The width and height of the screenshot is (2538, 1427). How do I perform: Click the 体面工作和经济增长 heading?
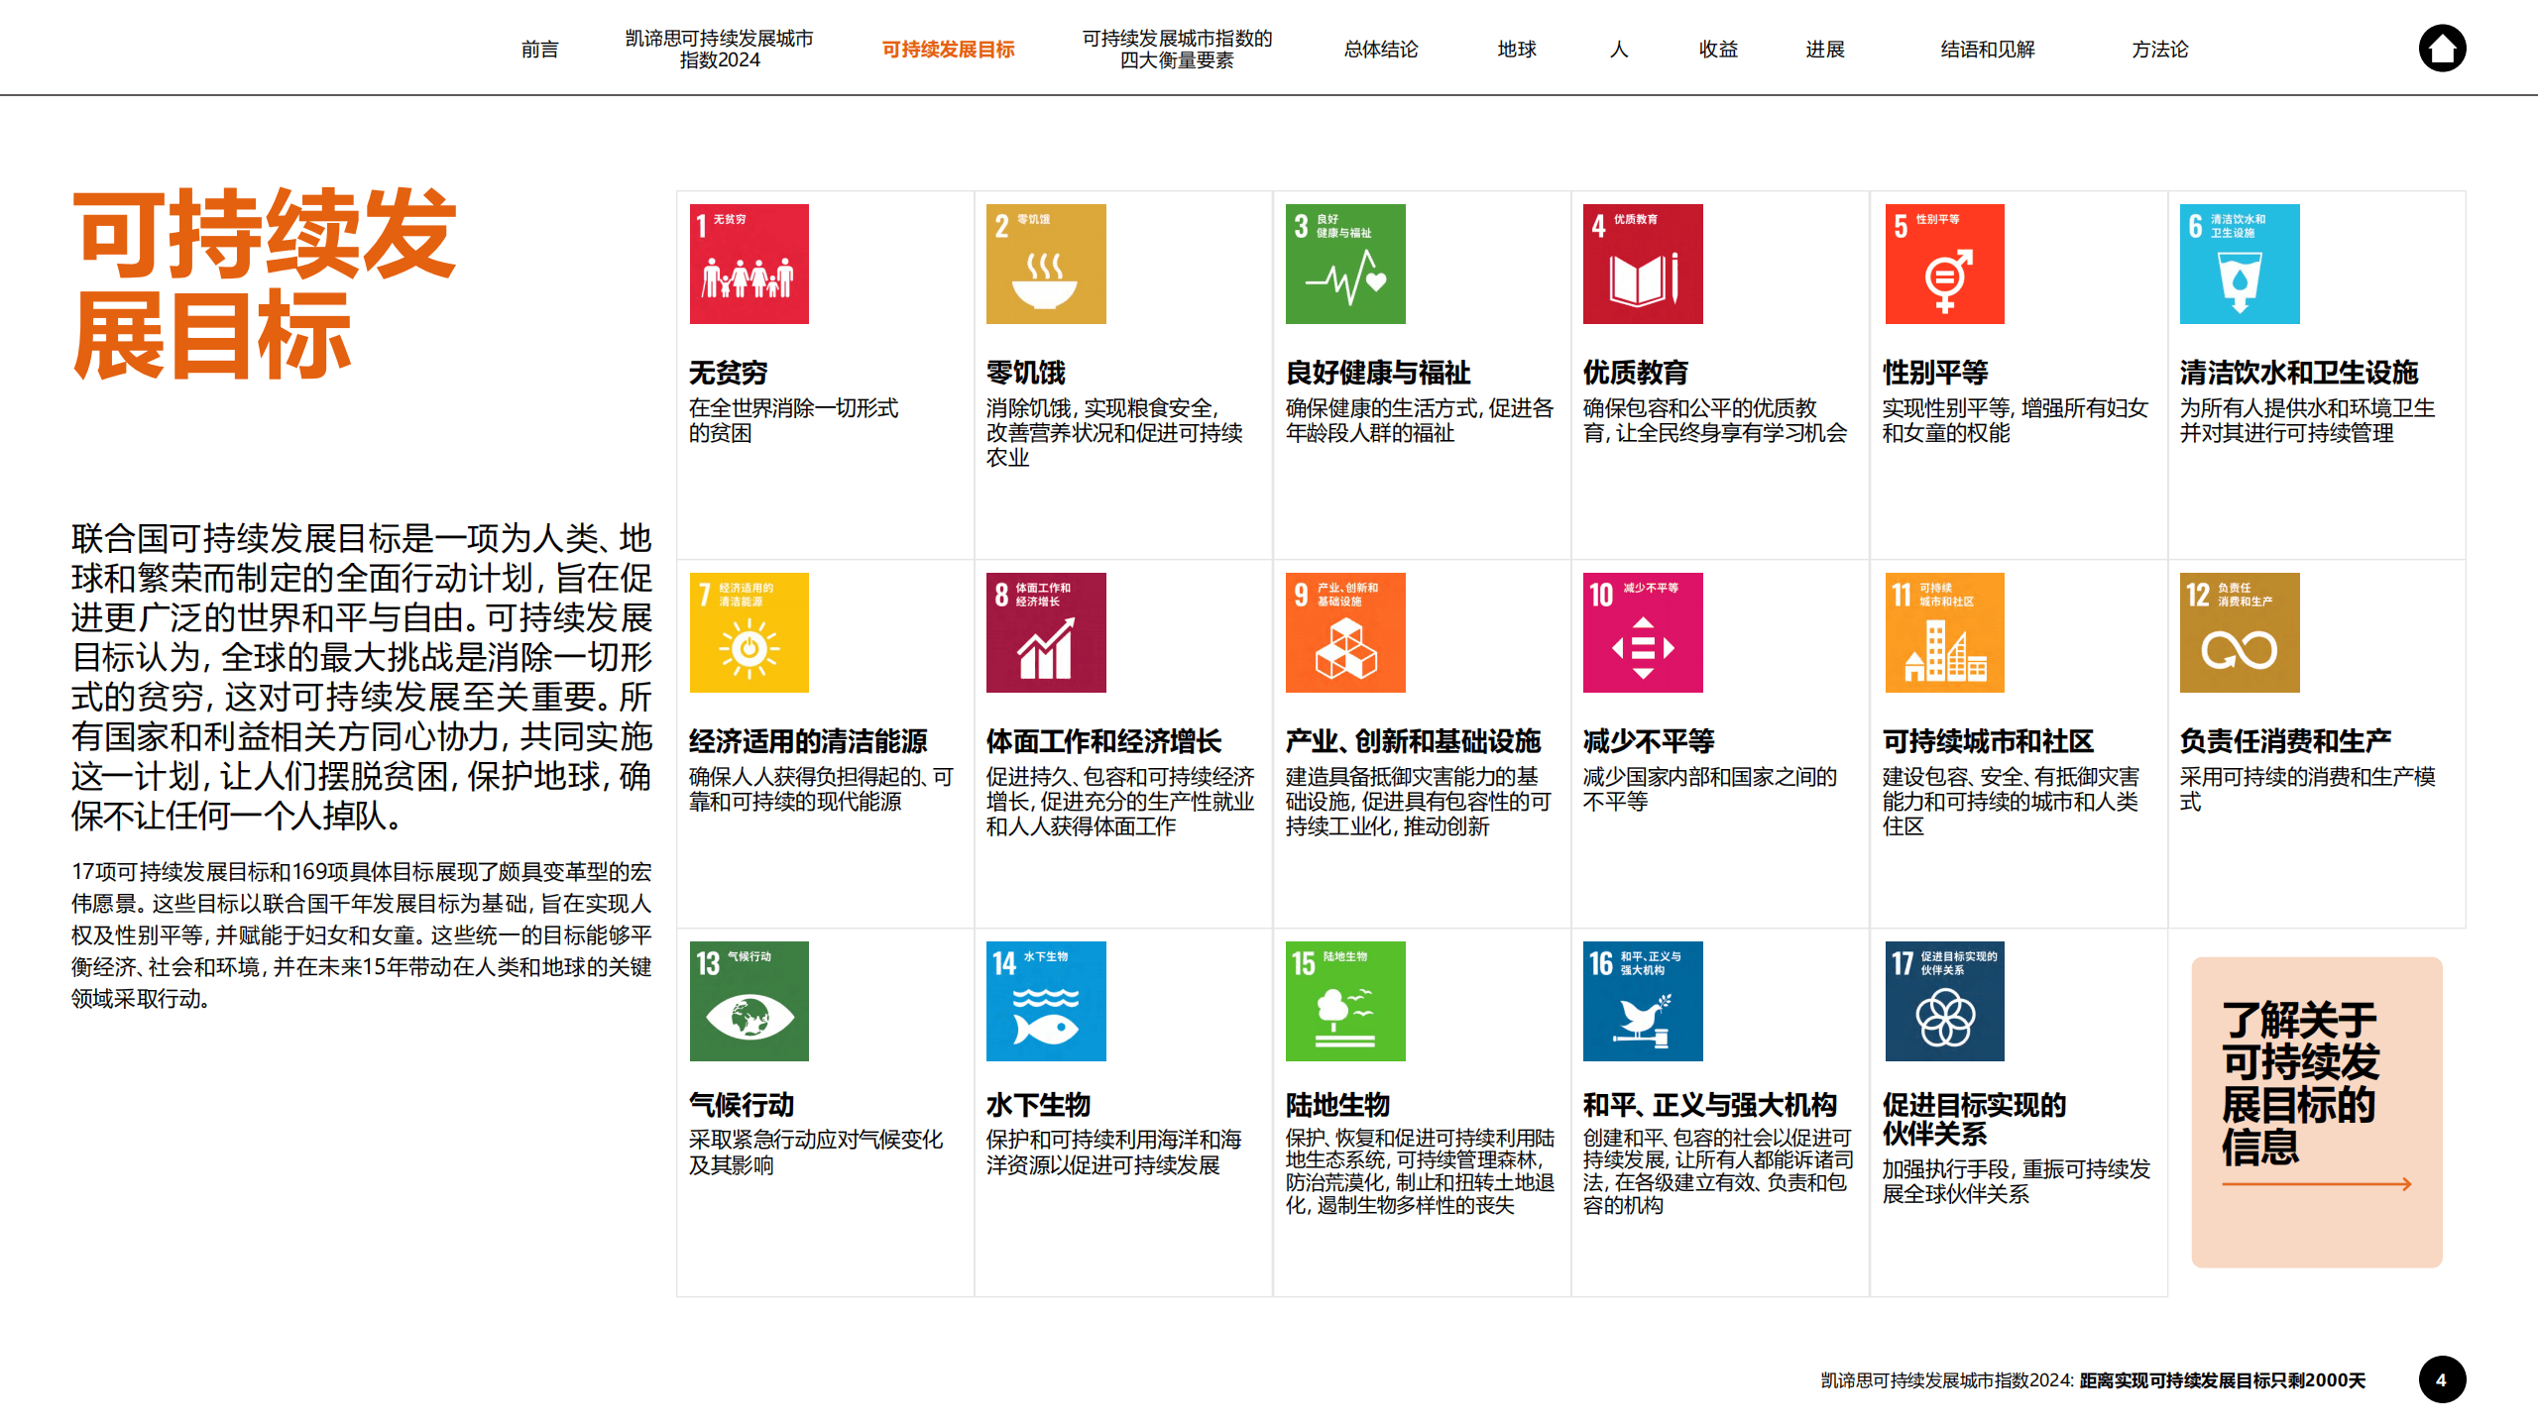coord(1104,741)
